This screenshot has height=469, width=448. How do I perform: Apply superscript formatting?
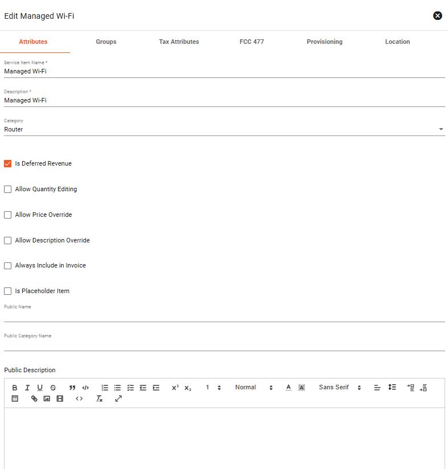[x=175, y=388]
